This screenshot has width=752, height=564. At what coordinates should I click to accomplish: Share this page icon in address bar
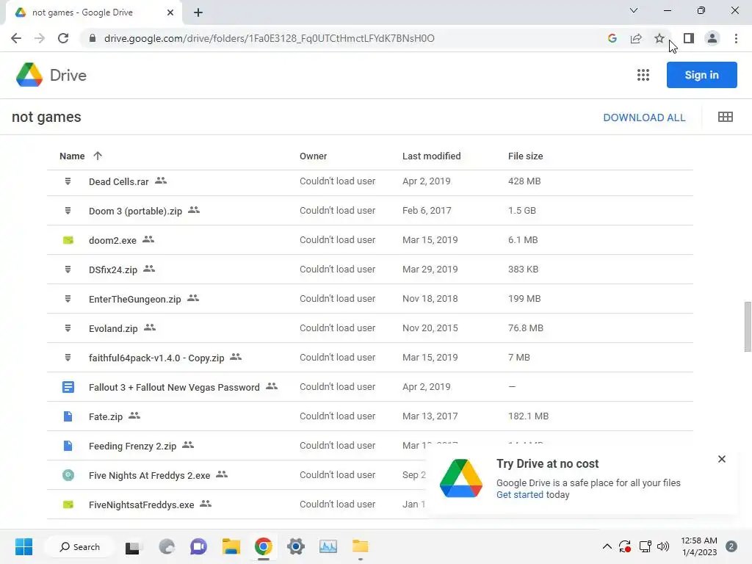coord(635,38)
